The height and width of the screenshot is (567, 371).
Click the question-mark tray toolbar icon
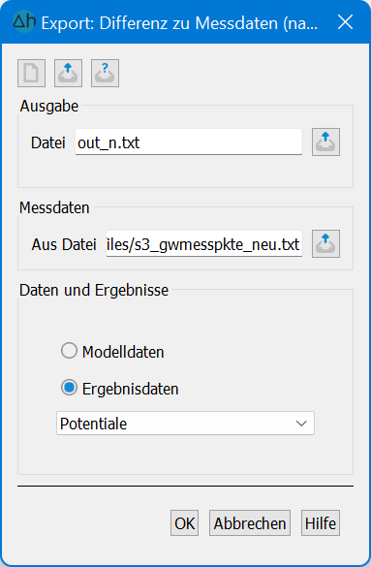pos(106,73)
